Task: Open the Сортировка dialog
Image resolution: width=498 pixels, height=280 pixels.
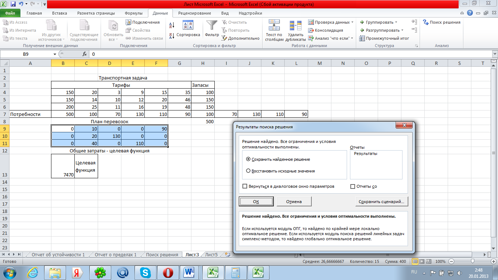Action: (188, 29)
